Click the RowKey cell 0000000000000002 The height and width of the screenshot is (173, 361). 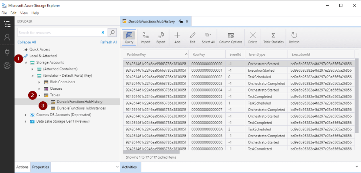tap(207, 77)
